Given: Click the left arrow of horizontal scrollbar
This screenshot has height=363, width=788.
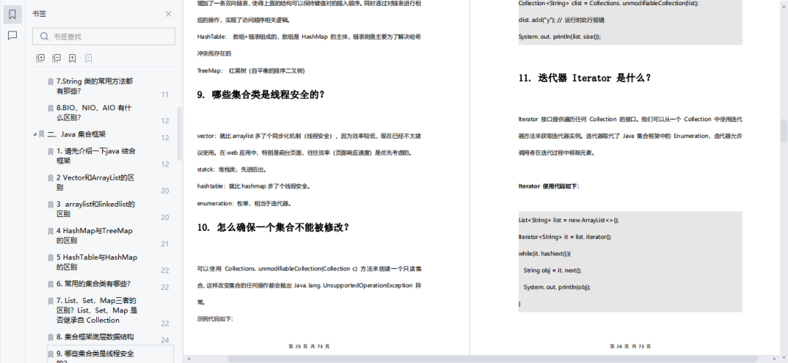Looking at the screenshot, I should (x=188, y=359).
